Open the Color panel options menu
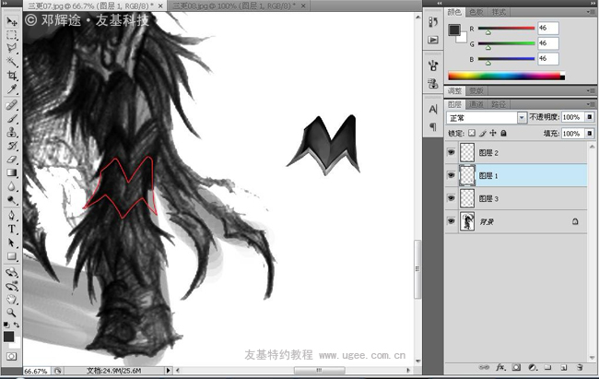Viewport: 599px width, 379px height. pos(591,12)
